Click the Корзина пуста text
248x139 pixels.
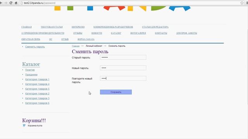coord(35,125)
